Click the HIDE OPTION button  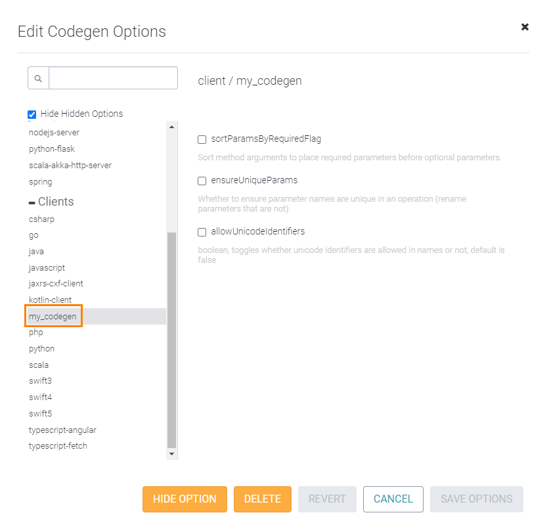click(185, 499)
